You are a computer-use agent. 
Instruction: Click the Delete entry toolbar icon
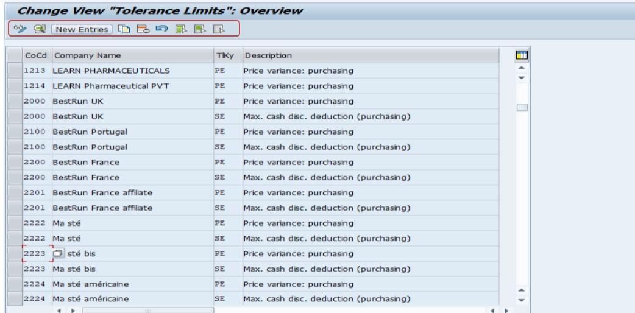(143, 29)
